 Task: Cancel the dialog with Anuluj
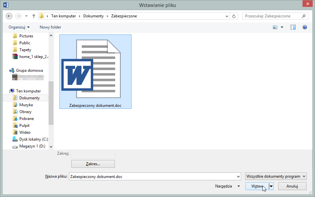point(292,186)
